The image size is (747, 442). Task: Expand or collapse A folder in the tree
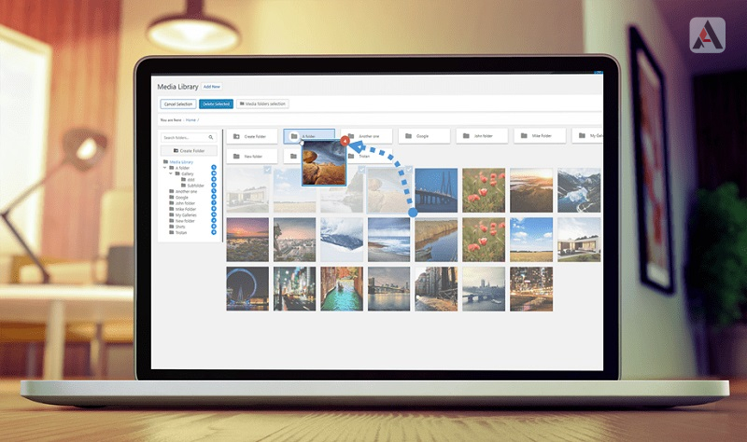tap(164, 168)
